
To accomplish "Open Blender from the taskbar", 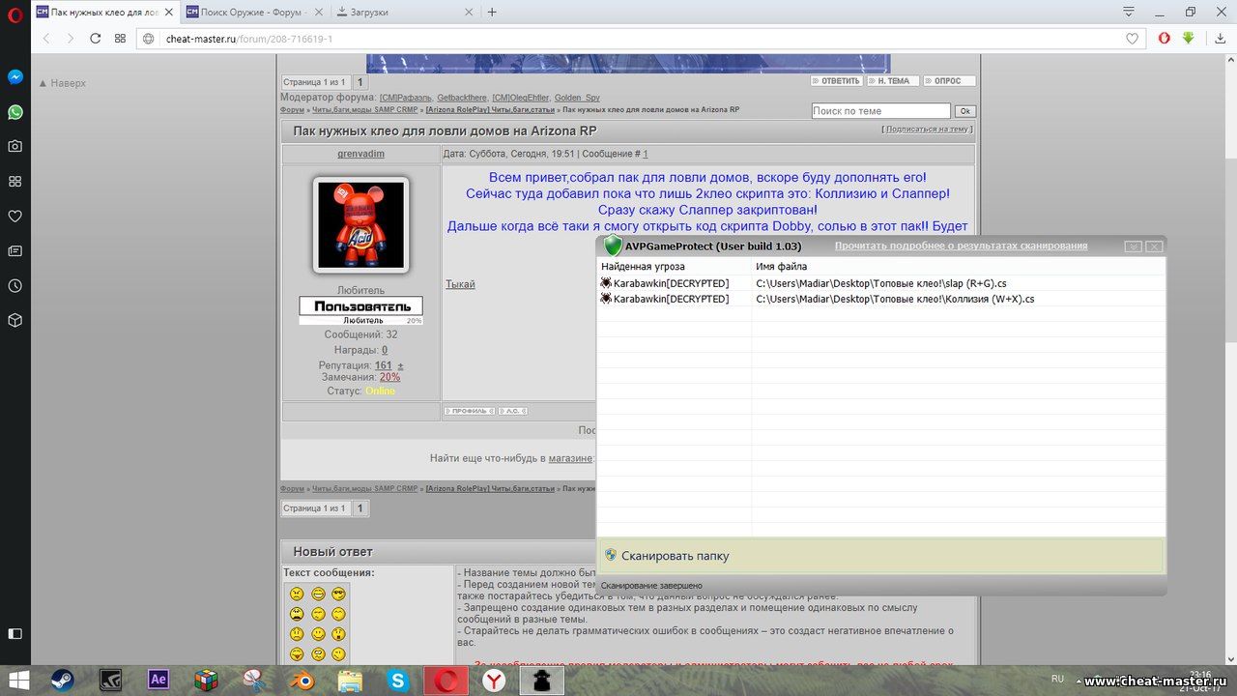I will [x=302, y=680].
